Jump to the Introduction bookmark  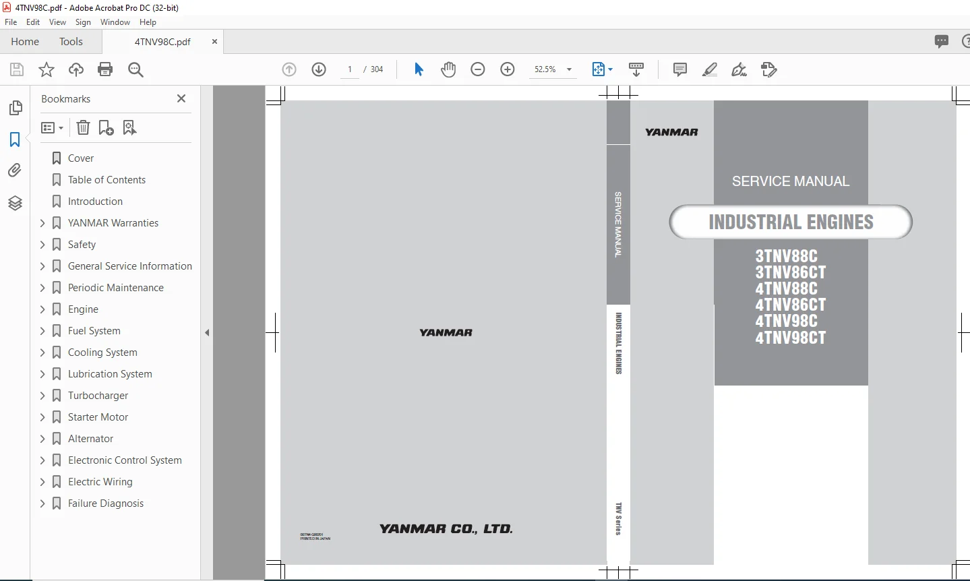[x=95, y=202]
